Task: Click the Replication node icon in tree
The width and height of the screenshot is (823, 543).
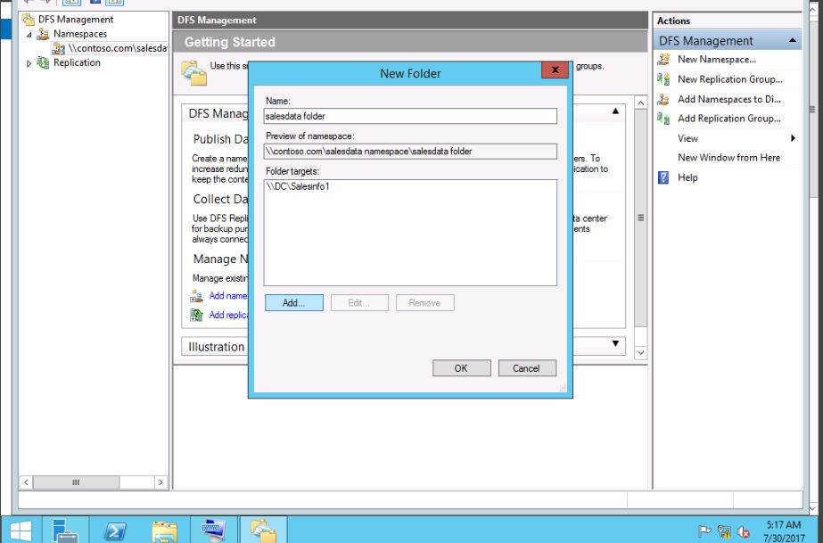Action: pyautogui.click(x=44, y=63)
